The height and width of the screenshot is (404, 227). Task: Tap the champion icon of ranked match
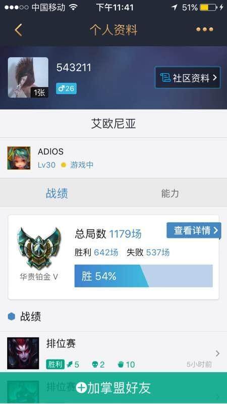point(23,353)
